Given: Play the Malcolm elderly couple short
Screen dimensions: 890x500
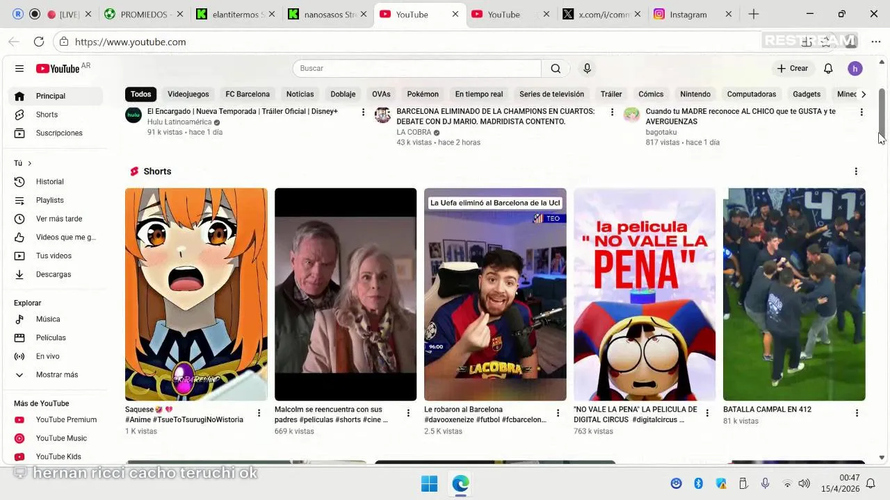Looking at the screenshot, I should [x=346, y=294].
